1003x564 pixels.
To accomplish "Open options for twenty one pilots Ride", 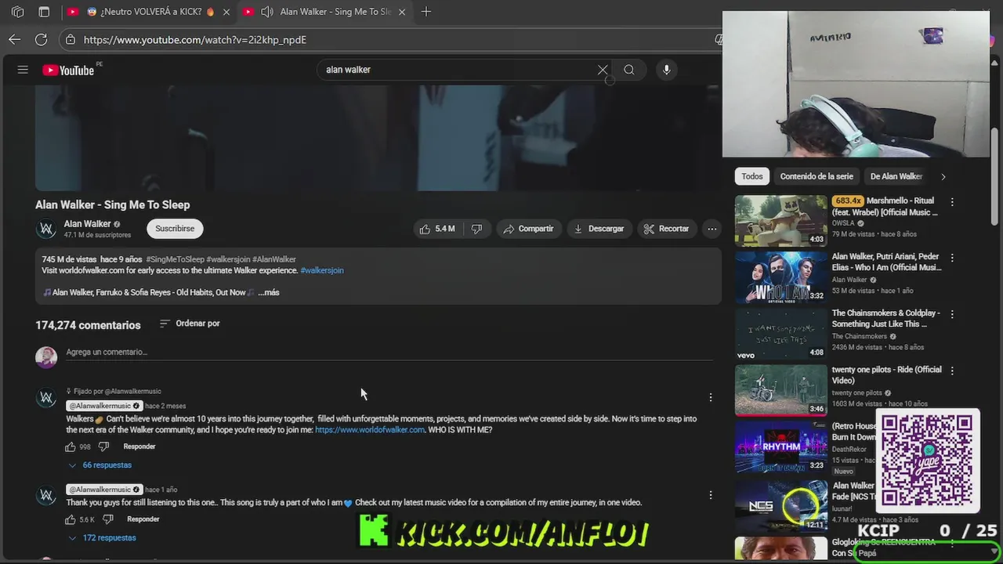I will point(952,371).
